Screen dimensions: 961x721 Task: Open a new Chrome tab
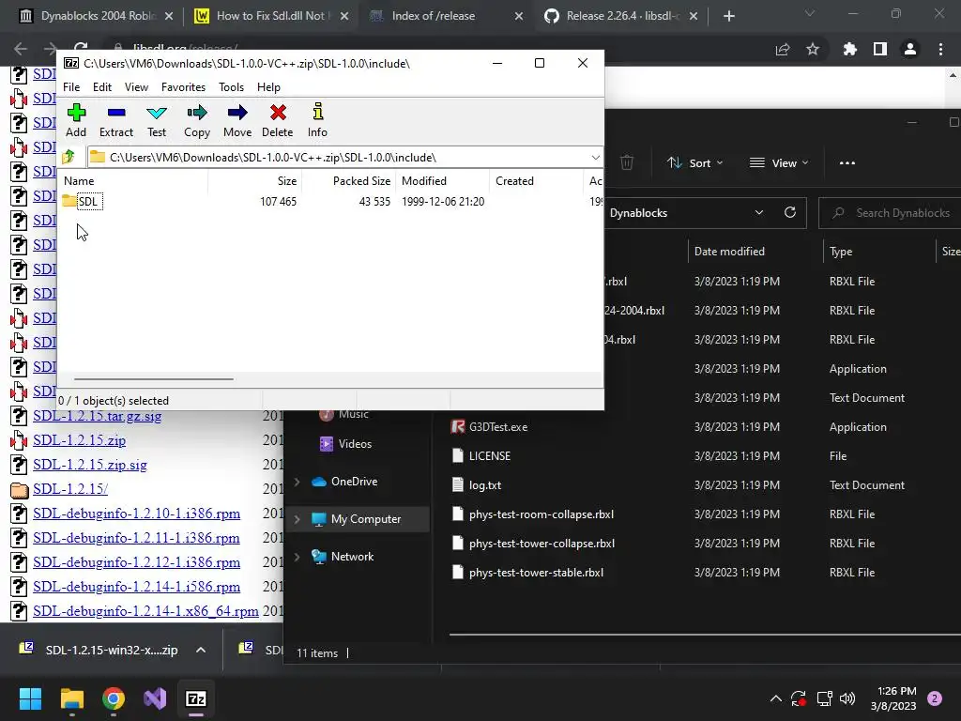coord(728,17)
